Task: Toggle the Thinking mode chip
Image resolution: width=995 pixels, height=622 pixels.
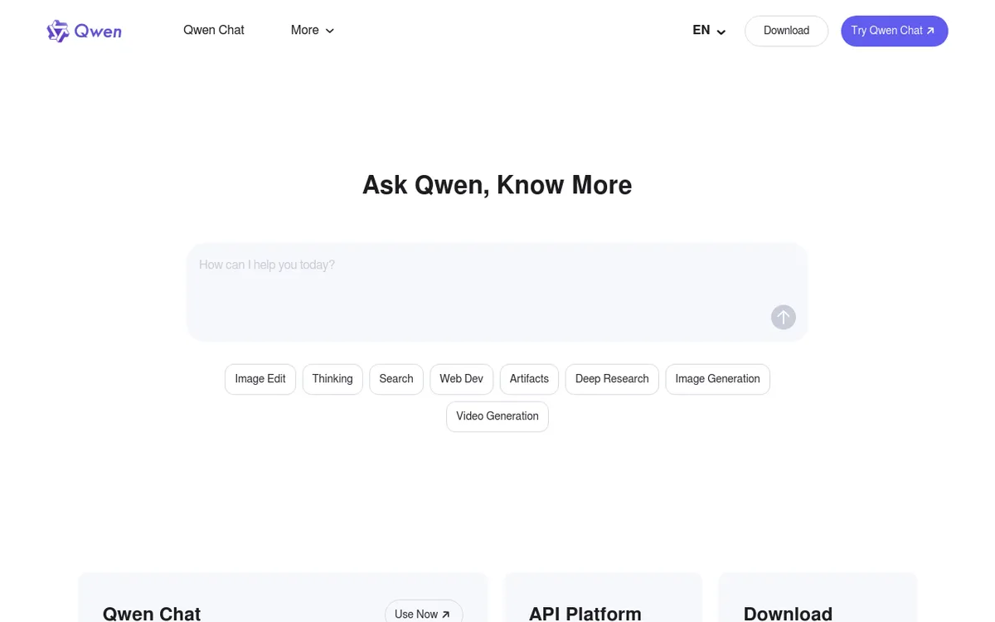Action: [332, 379]
